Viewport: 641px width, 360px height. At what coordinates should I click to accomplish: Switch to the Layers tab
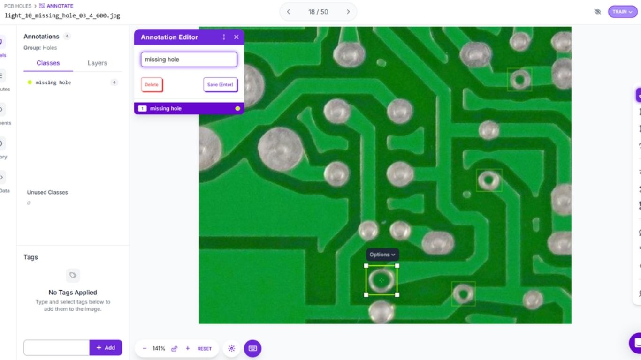tap(97, 63)
